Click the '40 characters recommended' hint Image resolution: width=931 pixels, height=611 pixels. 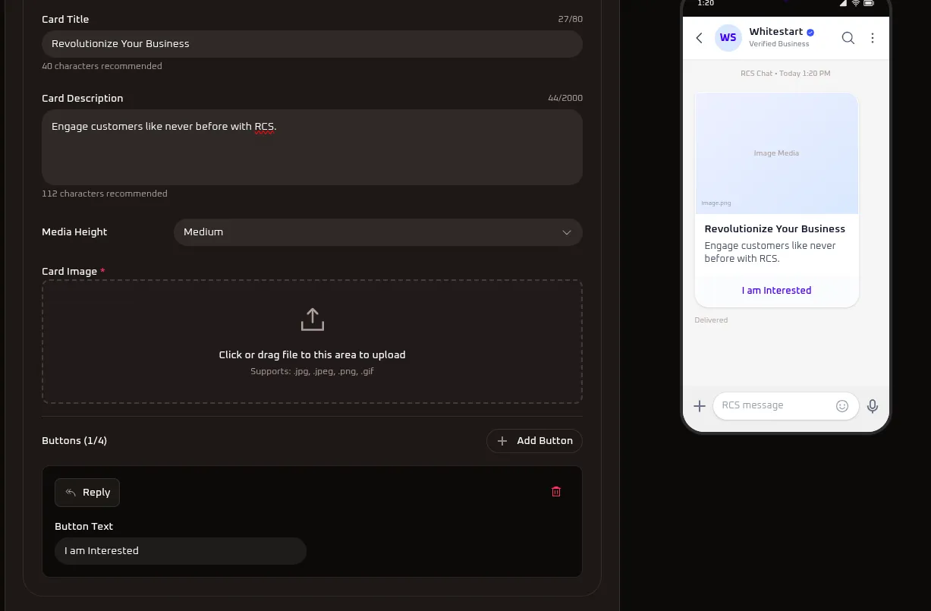[x=102, y=66]
